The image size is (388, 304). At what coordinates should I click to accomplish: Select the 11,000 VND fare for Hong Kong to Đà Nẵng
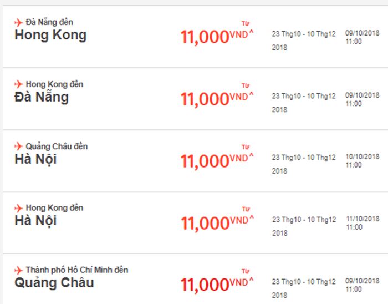click(217, 99)
